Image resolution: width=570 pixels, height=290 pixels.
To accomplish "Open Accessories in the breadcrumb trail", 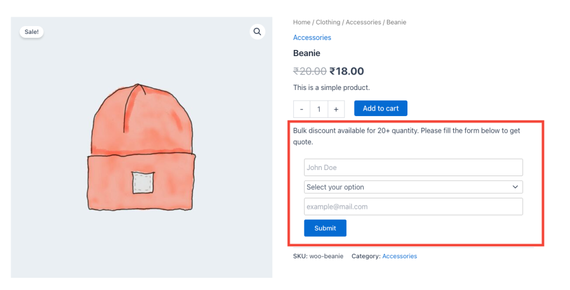I will point(363,22).
